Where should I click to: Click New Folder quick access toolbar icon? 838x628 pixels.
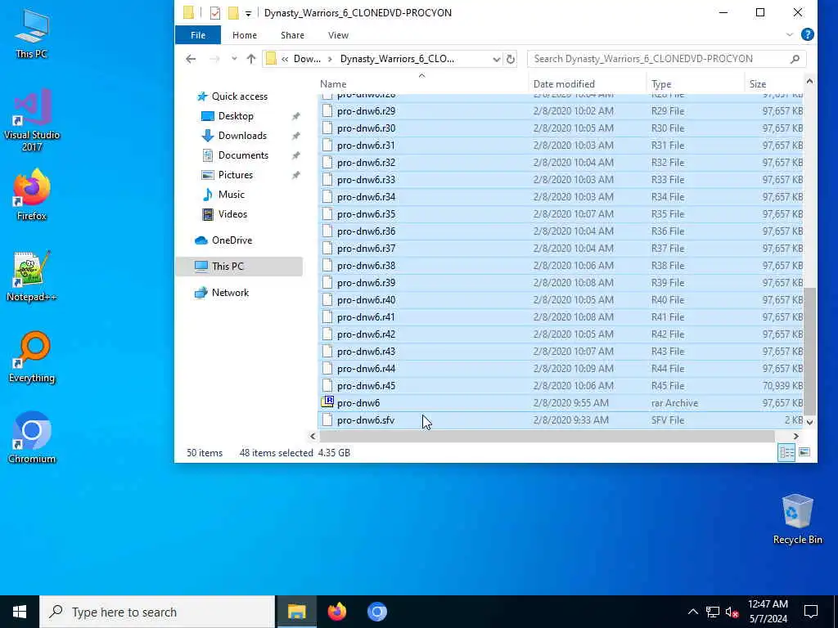point(233,13)
